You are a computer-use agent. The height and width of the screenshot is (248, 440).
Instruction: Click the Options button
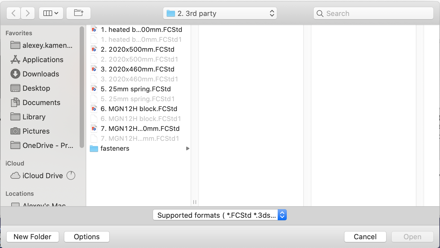[x=87, y=236]
